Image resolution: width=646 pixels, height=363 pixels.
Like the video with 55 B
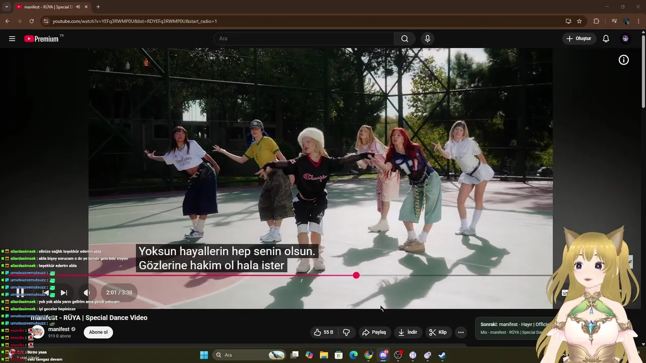(x=324, y=332)
